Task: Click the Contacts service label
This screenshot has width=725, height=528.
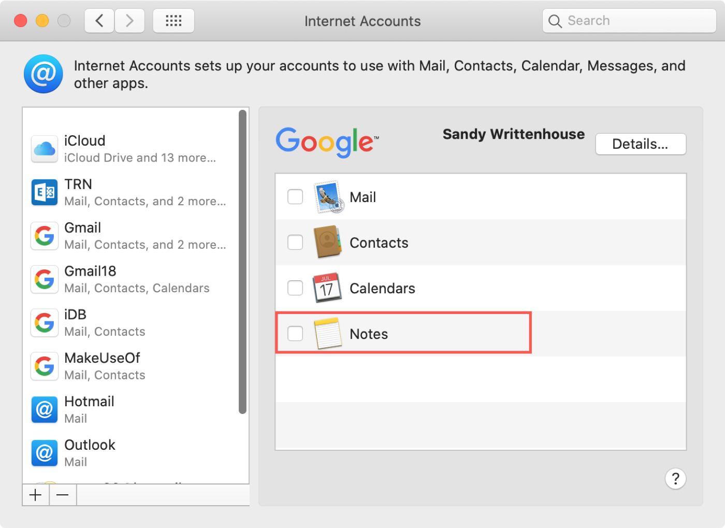Action: click(x=379, y=243)
